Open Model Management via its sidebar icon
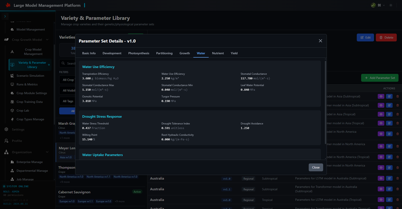 [12, 30]
